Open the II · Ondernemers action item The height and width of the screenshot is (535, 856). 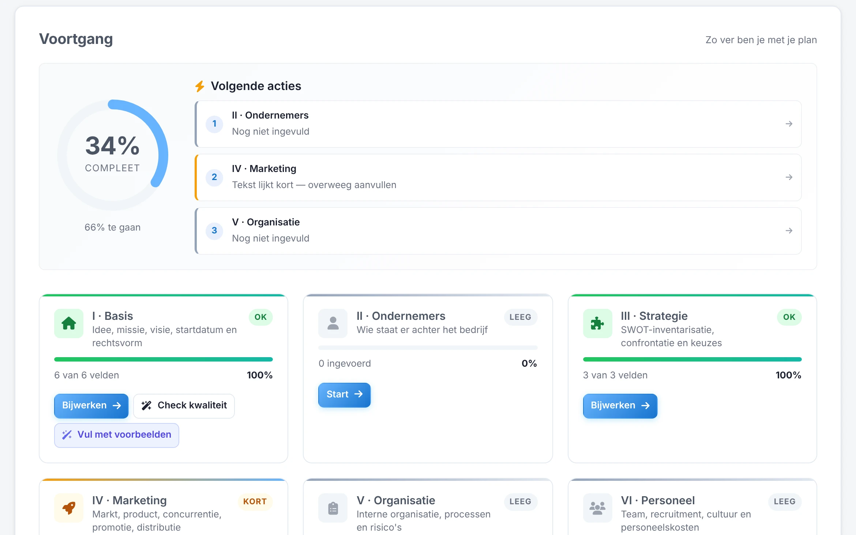pos(498,124)
